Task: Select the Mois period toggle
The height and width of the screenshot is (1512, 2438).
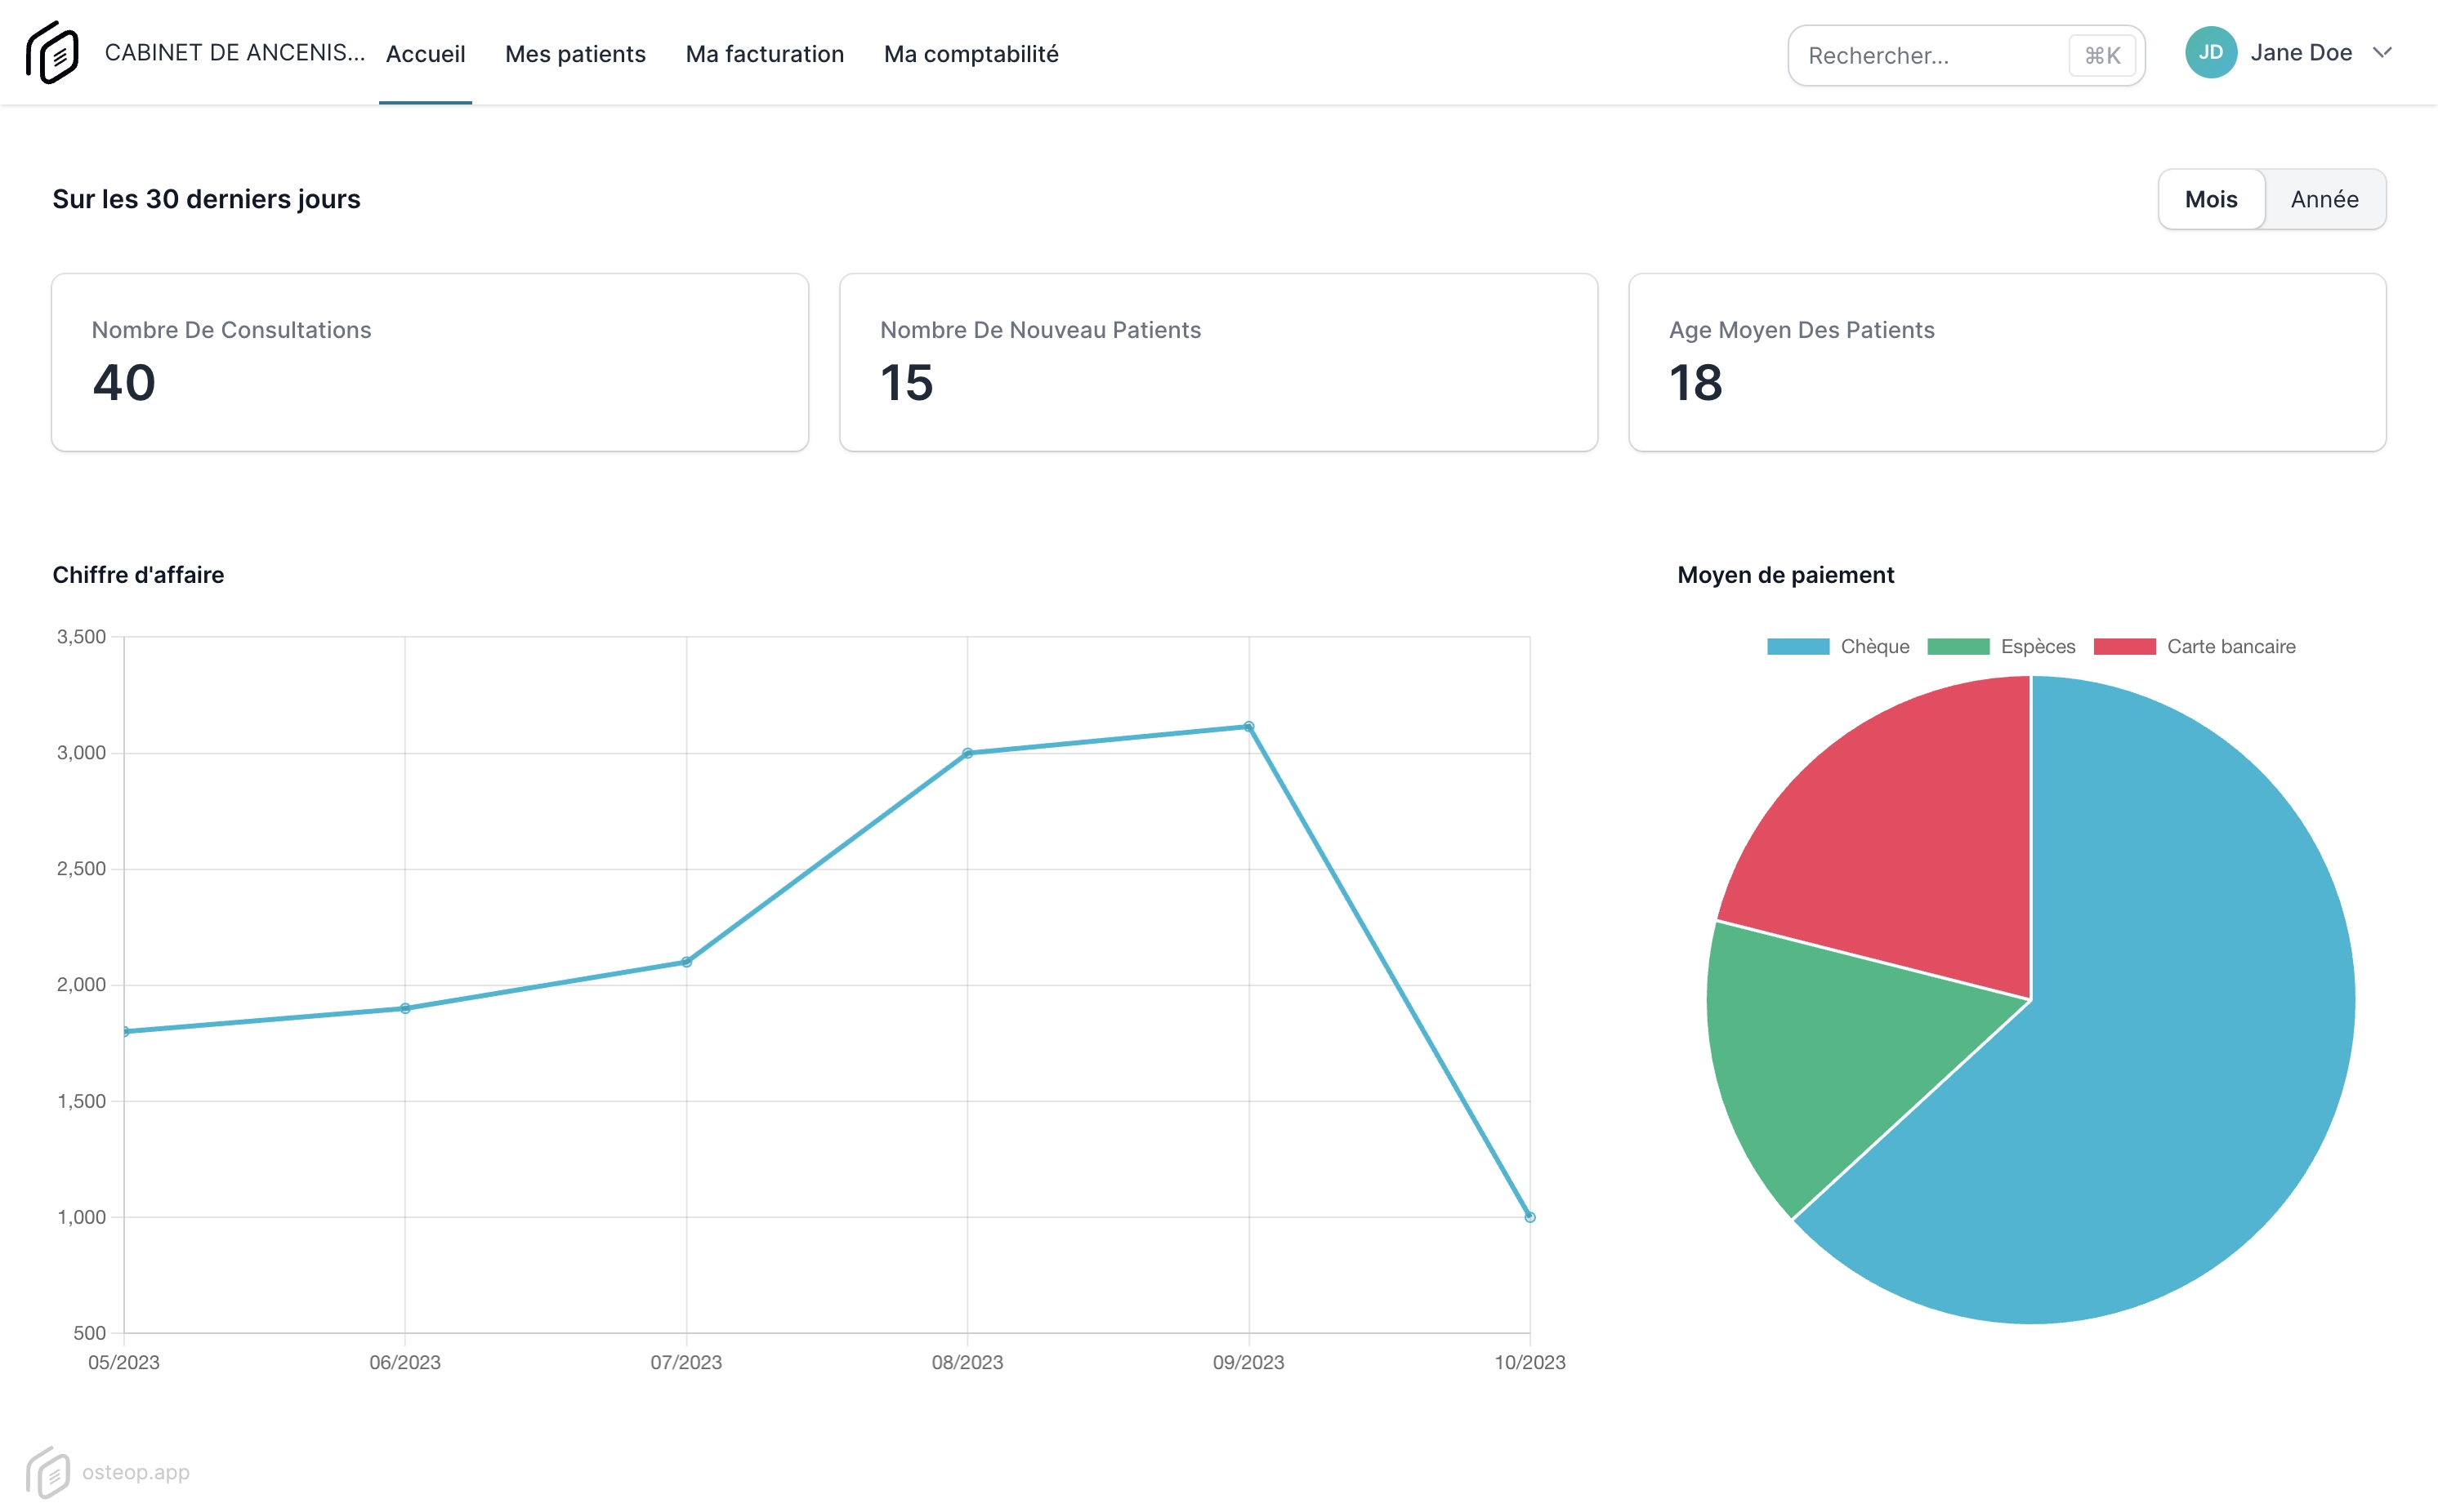Action: pyautogui.click(x=2211, y=199)
